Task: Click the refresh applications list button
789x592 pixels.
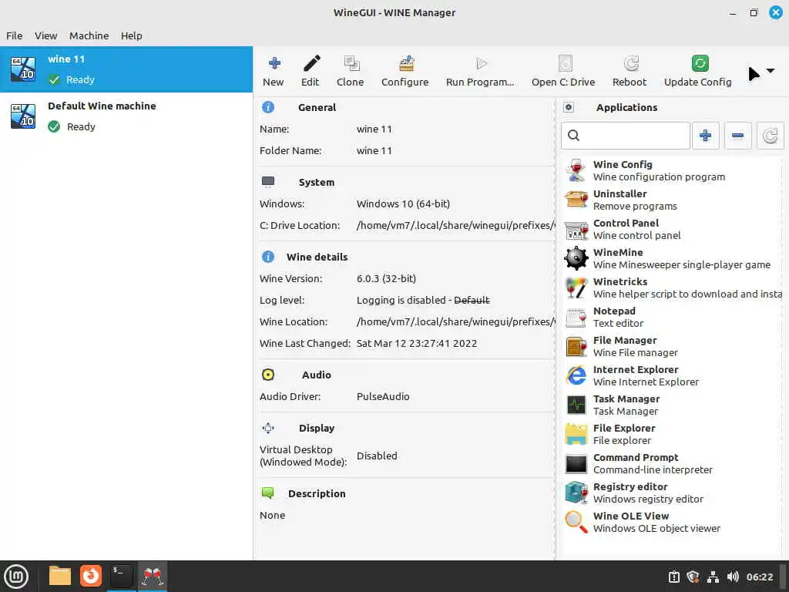Action: pos(771,136)
